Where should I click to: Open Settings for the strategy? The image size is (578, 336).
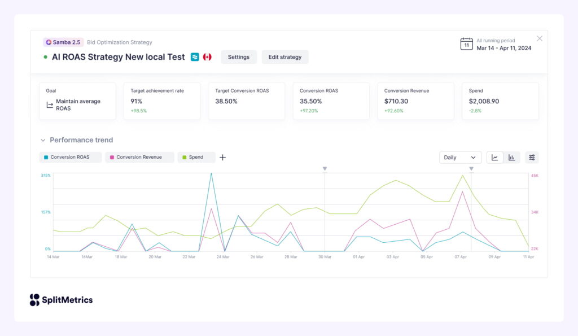pos(239,56)
